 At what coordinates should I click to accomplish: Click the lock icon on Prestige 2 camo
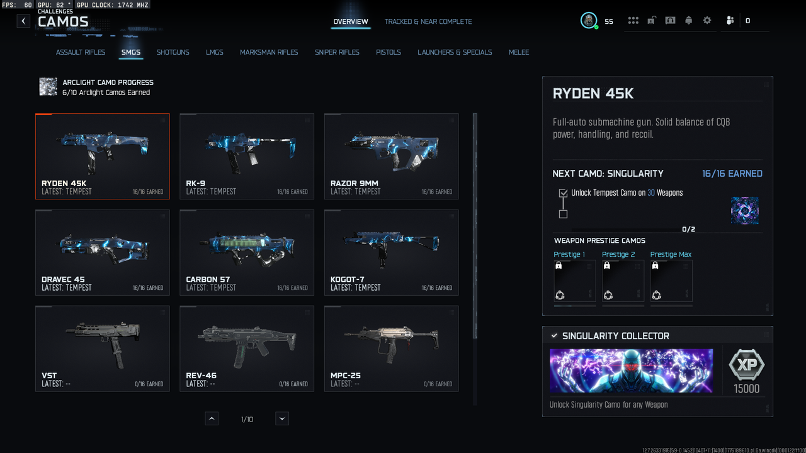(607, 266)
